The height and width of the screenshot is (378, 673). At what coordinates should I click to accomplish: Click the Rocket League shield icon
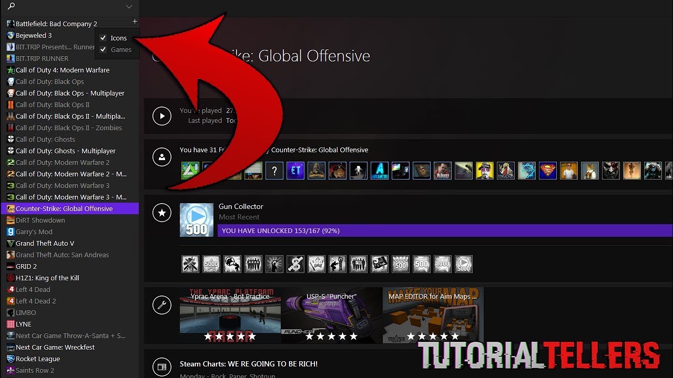pos(11,359)
